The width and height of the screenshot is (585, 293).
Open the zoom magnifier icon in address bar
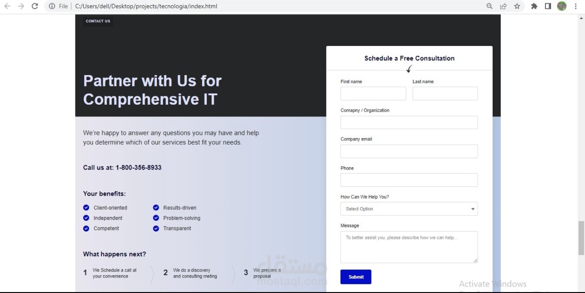click(489, 6)
